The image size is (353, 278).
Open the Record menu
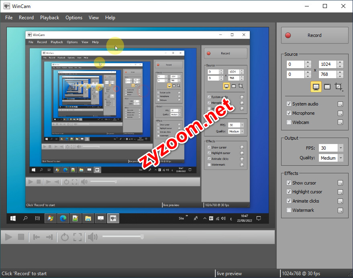[26, 18]
